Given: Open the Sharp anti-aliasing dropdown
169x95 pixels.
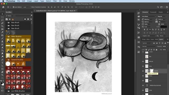Looking at the screenshot, I should pyautogui.click(x=163, y=36).
